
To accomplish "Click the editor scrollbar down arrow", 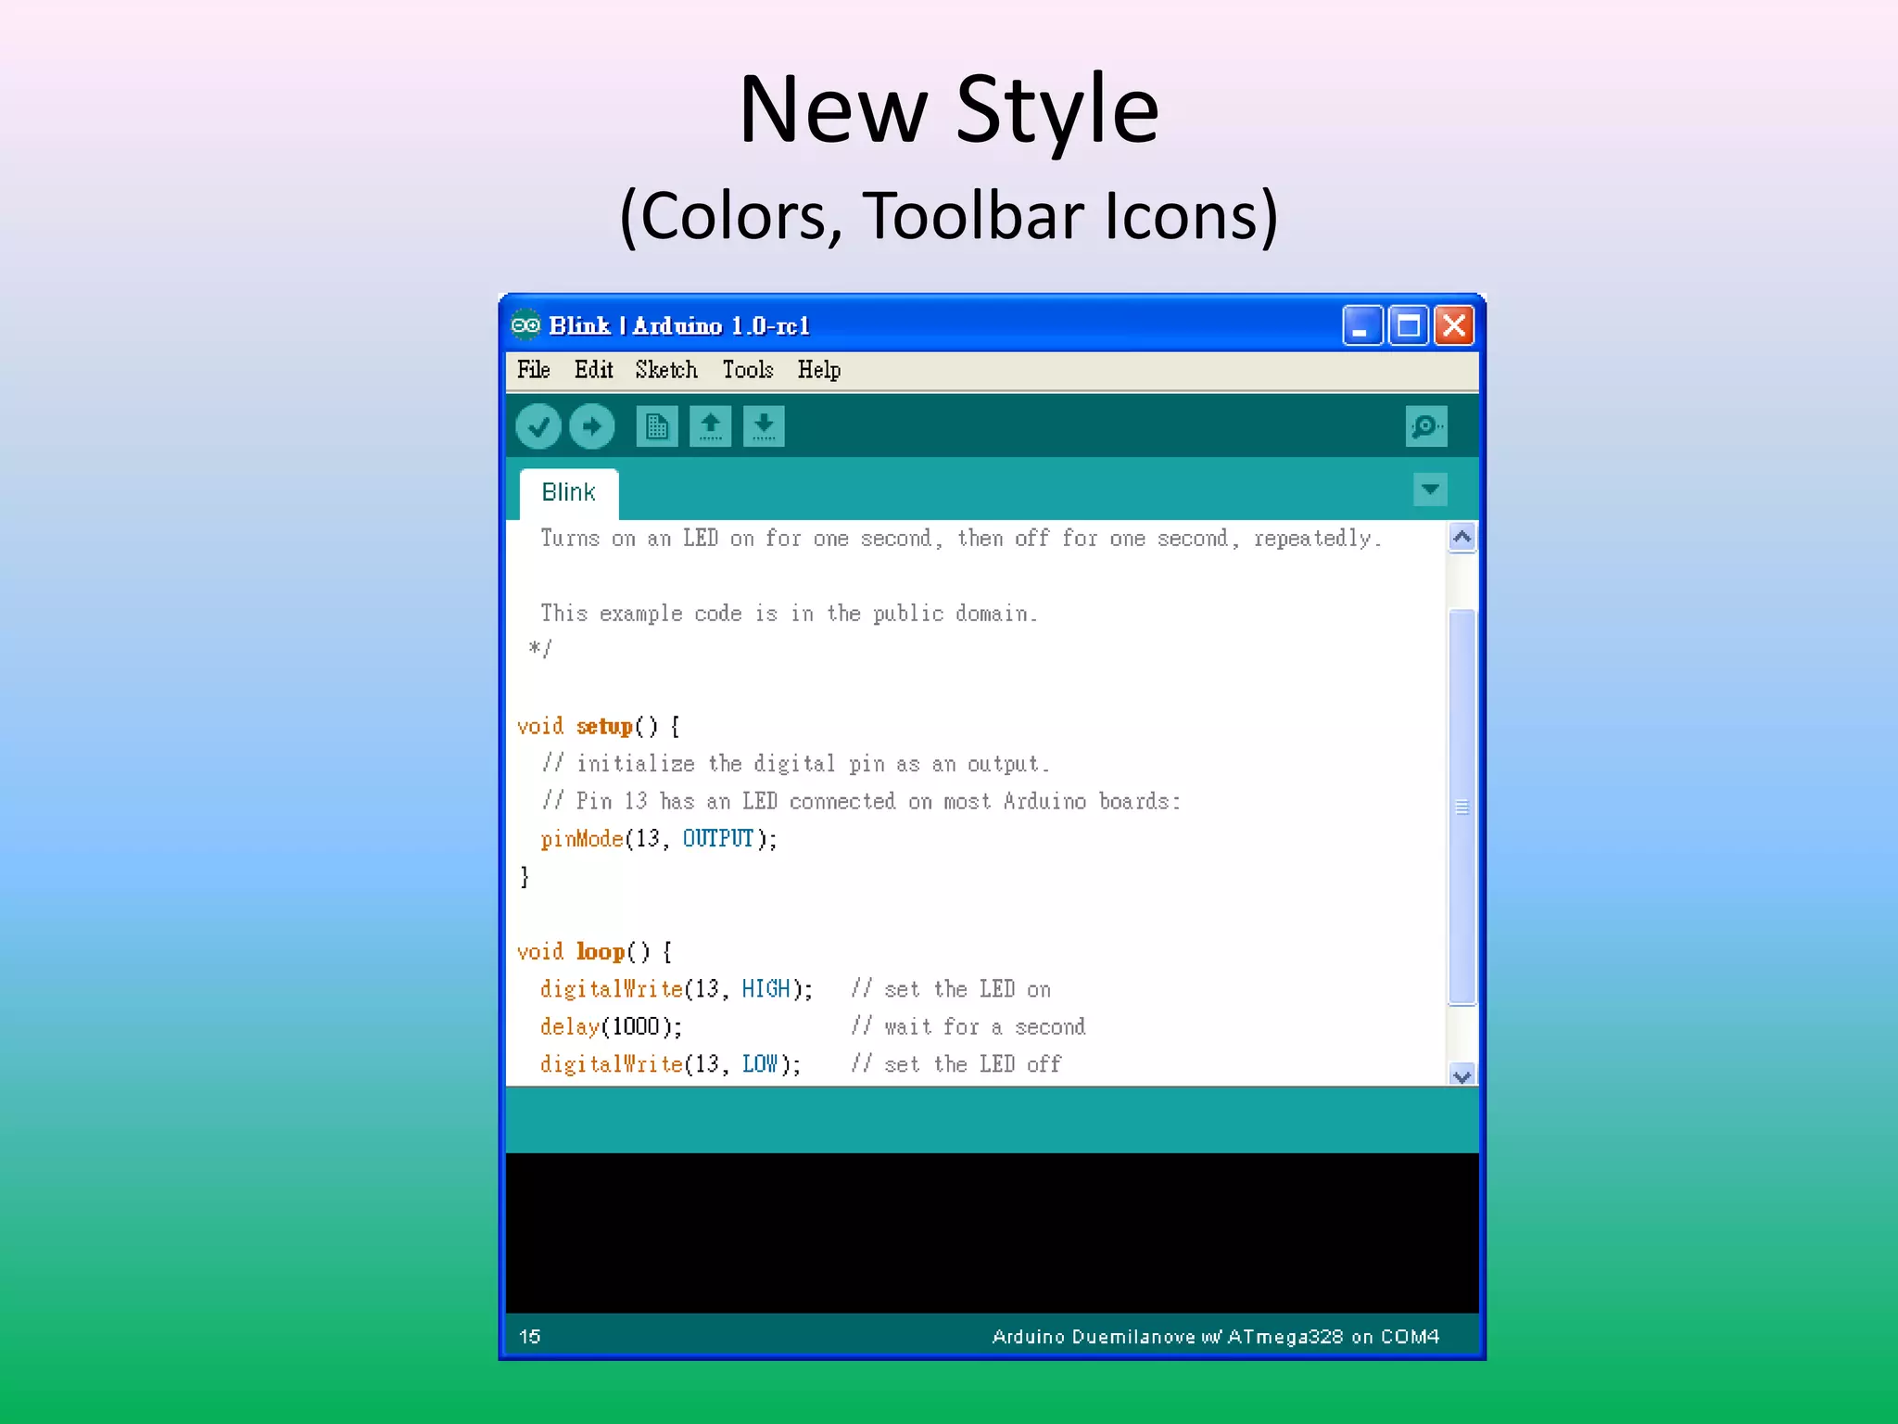I will coord(1462,1075).
